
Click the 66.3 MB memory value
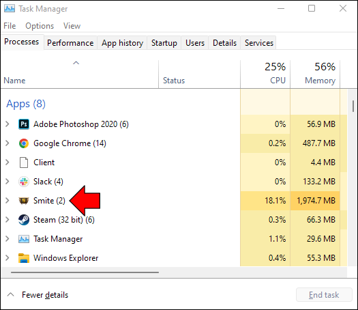pyautogui.click(x=321, y=220)
